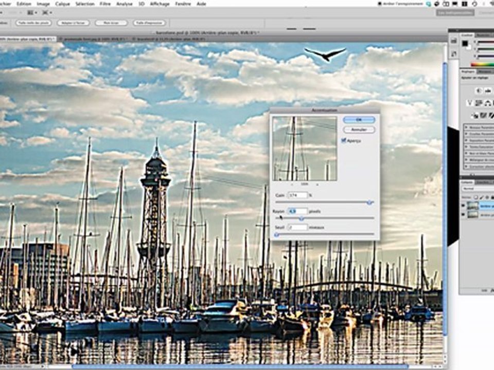Click the Accentuation preview thumbnail

coord(305,149)
